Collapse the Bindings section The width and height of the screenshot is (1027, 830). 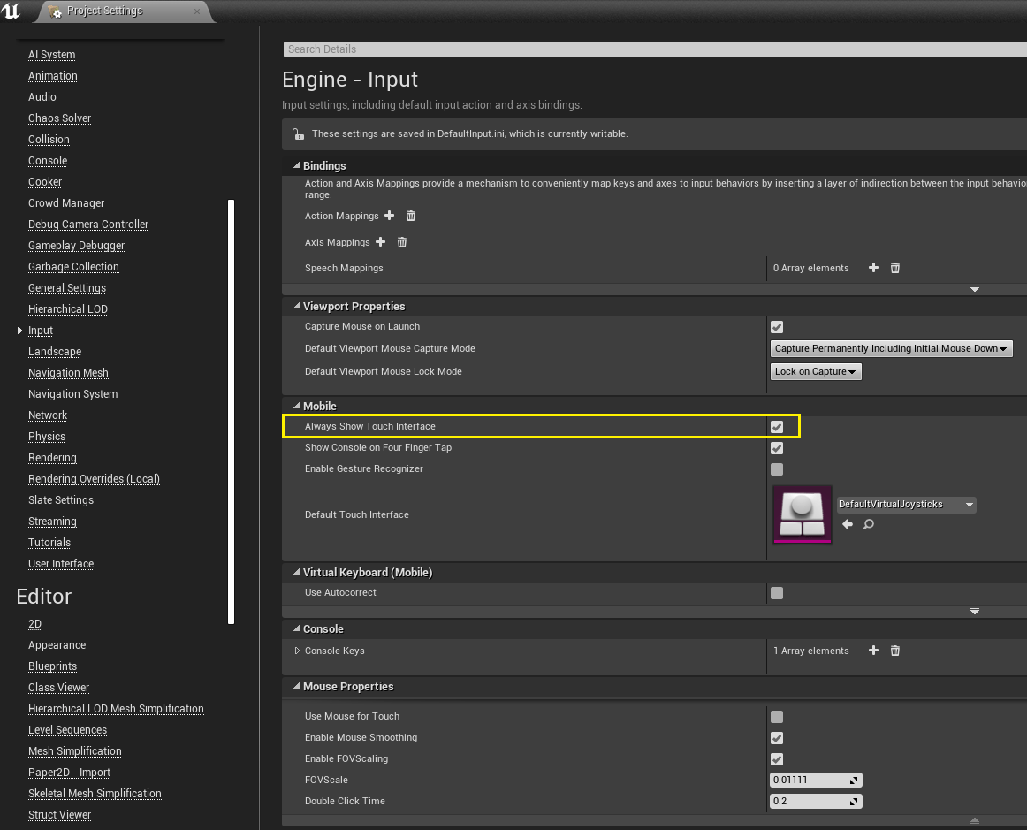tap(297, 165)
